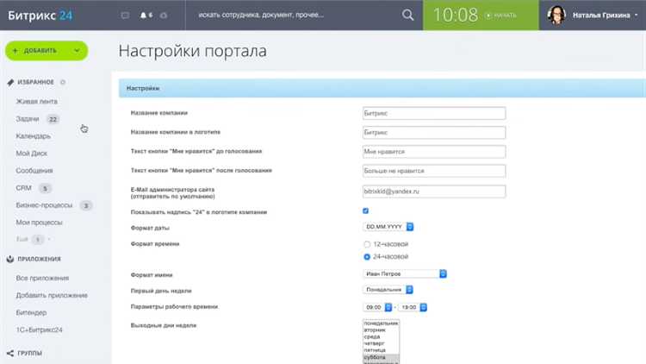Click the Больше не нравится text field
Viewport: 646px width, 364px height.
click(434, 171)
